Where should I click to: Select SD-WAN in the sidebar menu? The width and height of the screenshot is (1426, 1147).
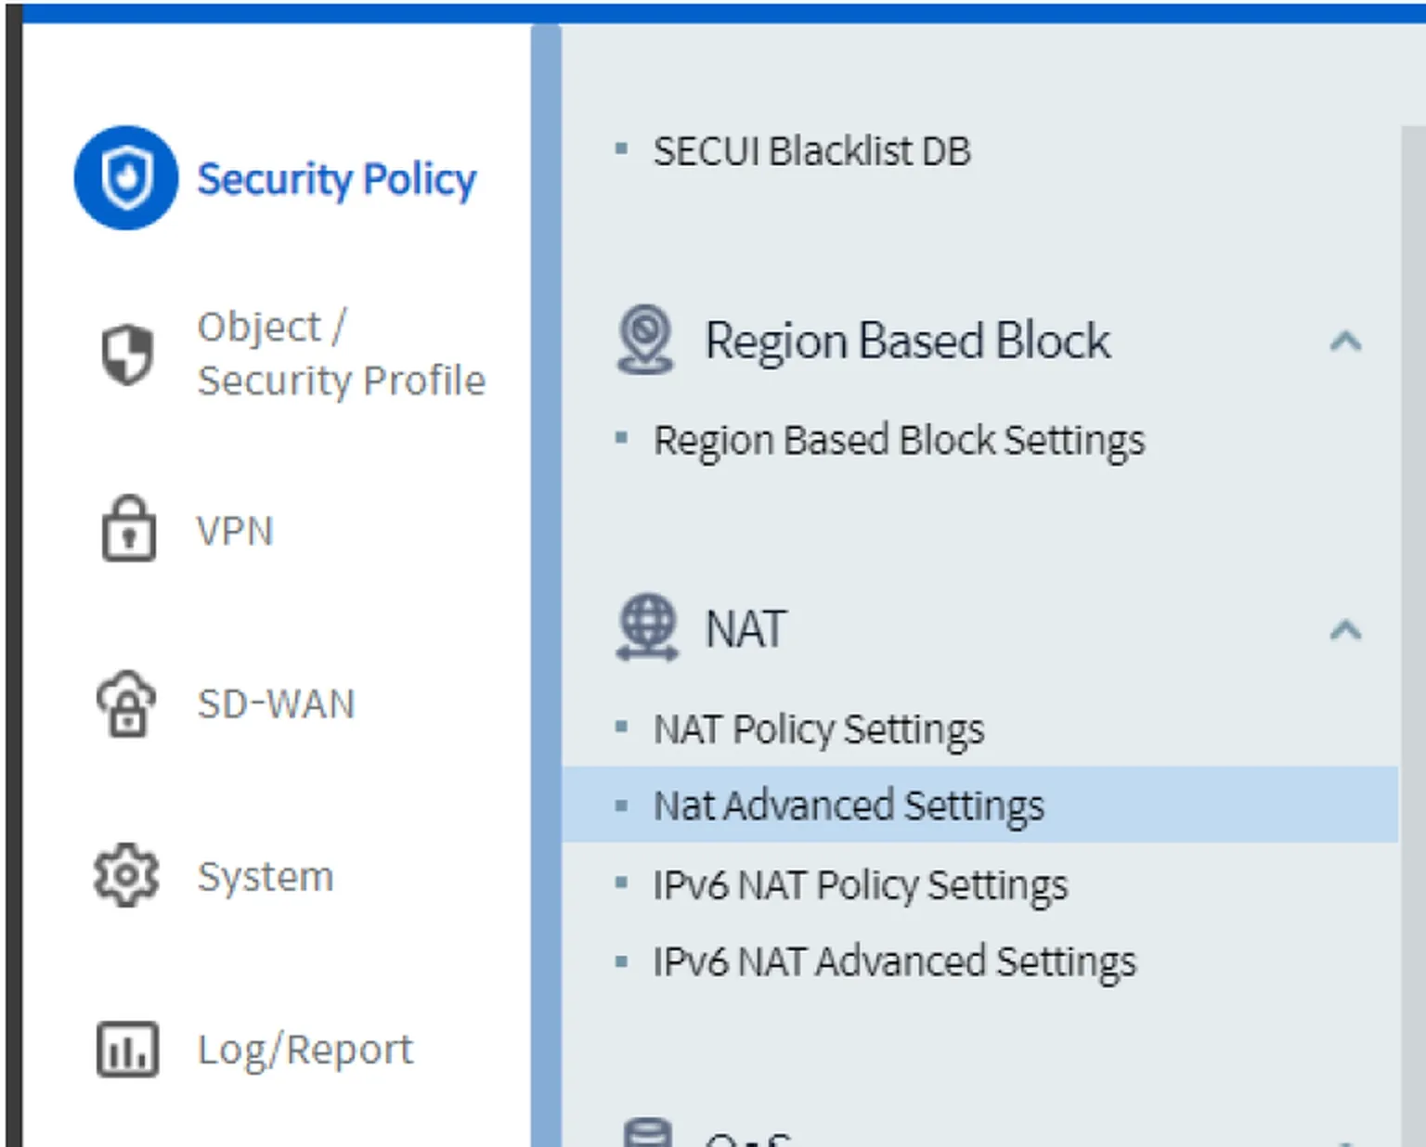[276, 703]
